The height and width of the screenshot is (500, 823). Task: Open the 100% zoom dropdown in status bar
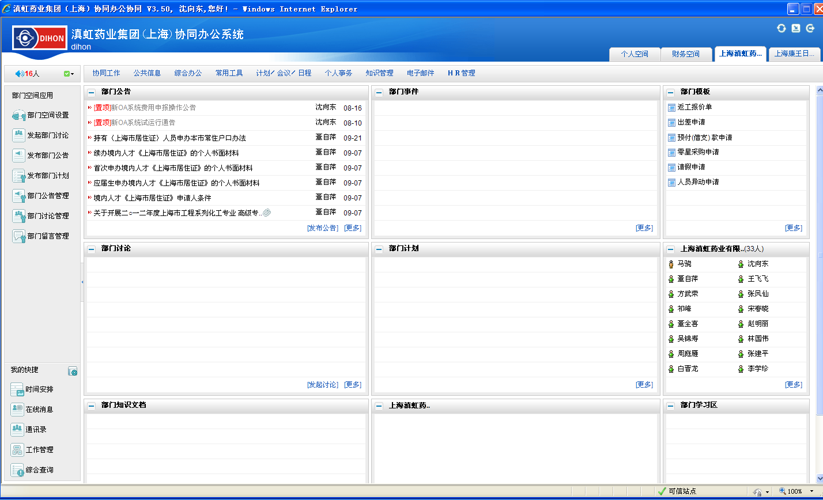(x=811, y=491)
